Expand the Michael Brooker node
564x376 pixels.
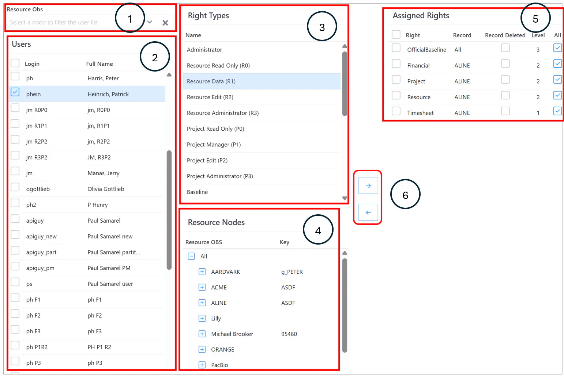tap(202, 334)
